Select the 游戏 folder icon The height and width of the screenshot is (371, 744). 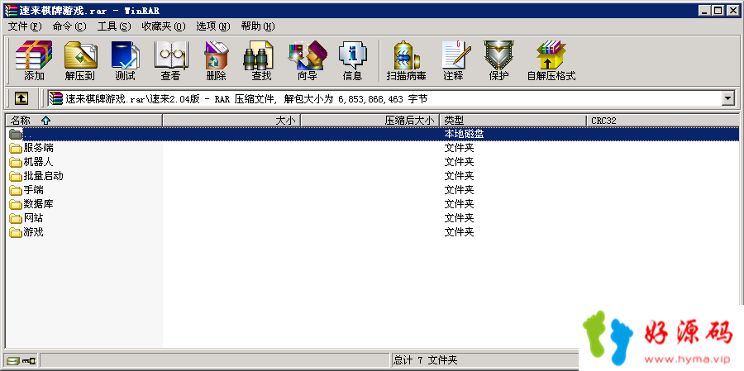click(x=16, y=232)
